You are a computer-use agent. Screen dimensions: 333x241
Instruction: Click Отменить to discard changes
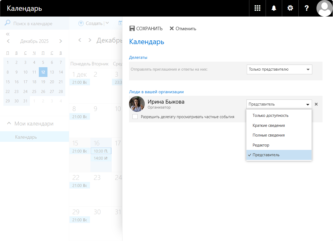(x=183, y=29)
